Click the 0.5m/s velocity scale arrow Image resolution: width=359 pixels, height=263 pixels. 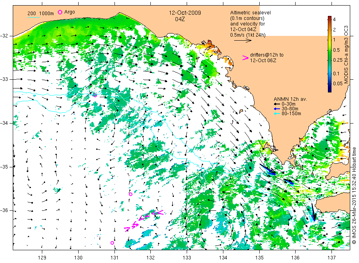coord(243,41)
